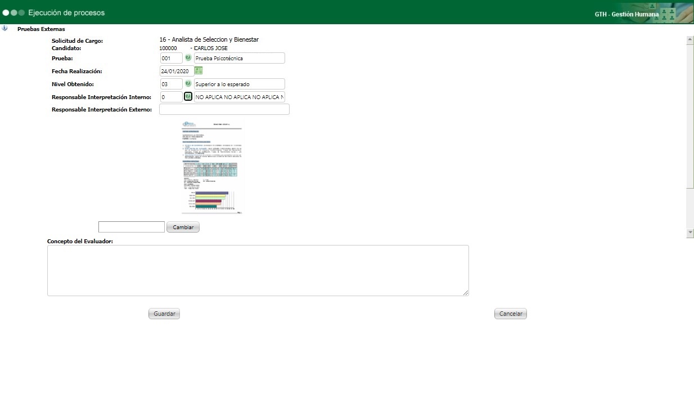Click the Concepto del Evaluador text area
This screenshot has height=393, width=694.
(x=258, y=270)
